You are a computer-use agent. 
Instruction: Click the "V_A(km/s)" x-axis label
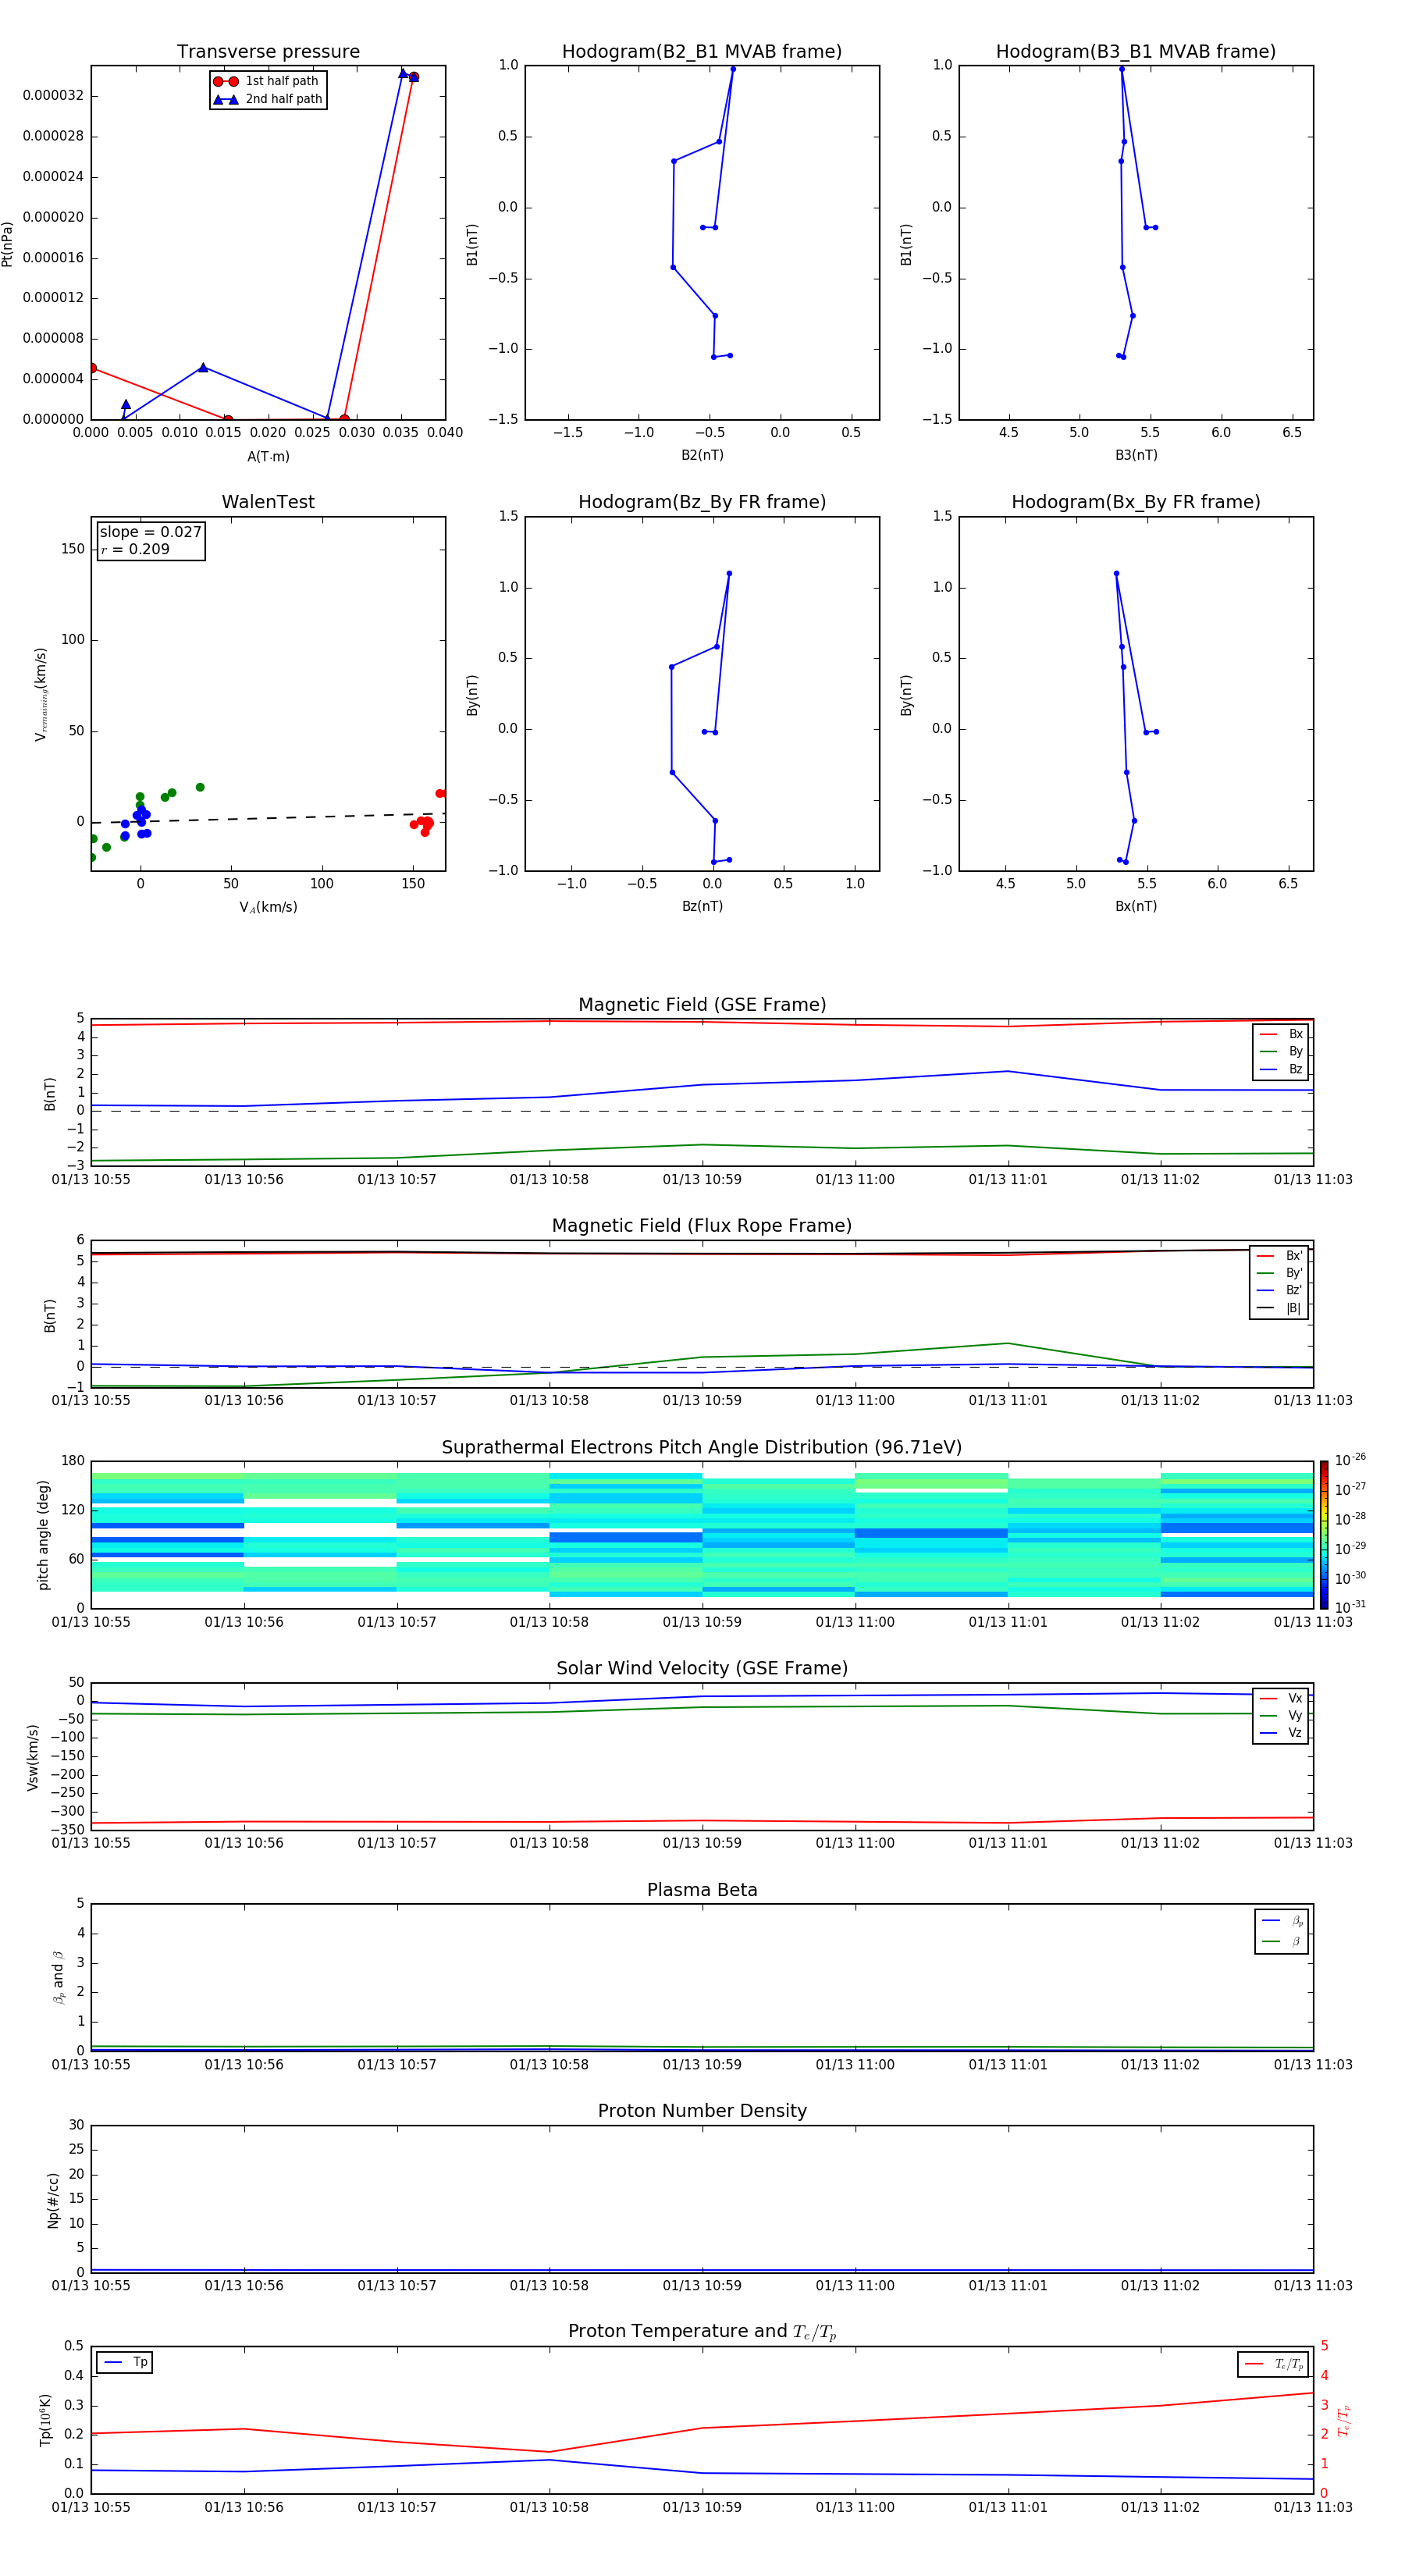pos(268,907)
